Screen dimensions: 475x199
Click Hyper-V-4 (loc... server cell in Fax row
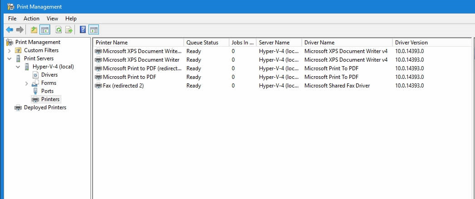(x=279, y=86)
